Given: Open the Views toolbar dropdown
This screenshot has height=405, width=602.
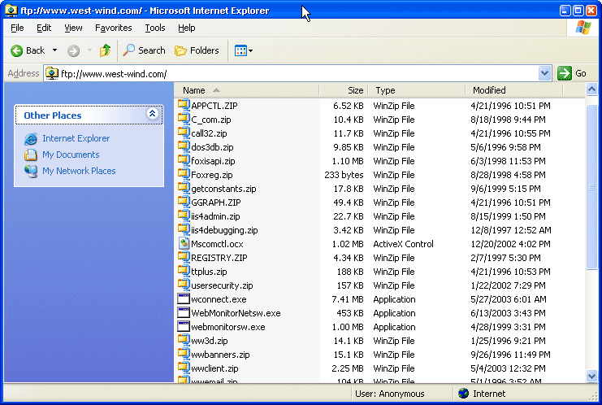Looking at the screenshot, I should click(x=244, y=50).
